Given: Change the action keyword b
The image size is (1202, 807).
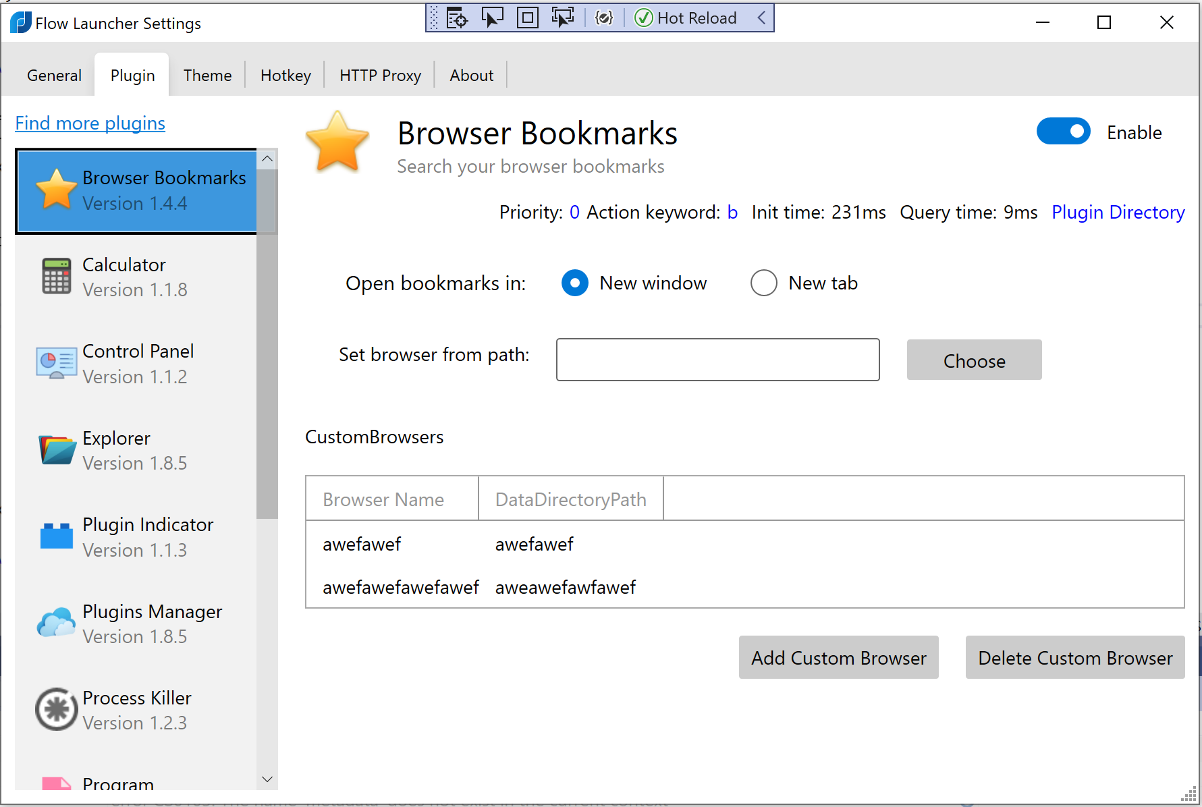Looking at the screenshot, I should tap(732, 213).
